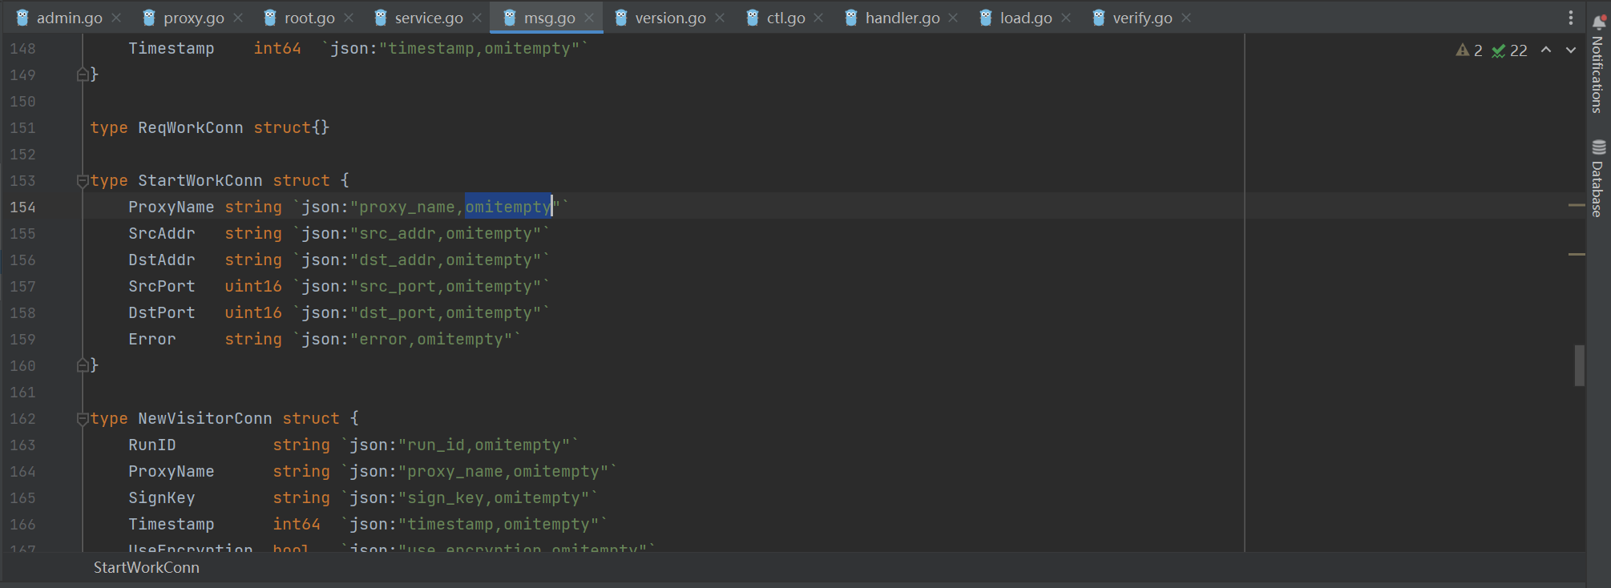Screen dimensions: 1611x588
Task: Close the root.go tab
Action: [x=349, y=18]
